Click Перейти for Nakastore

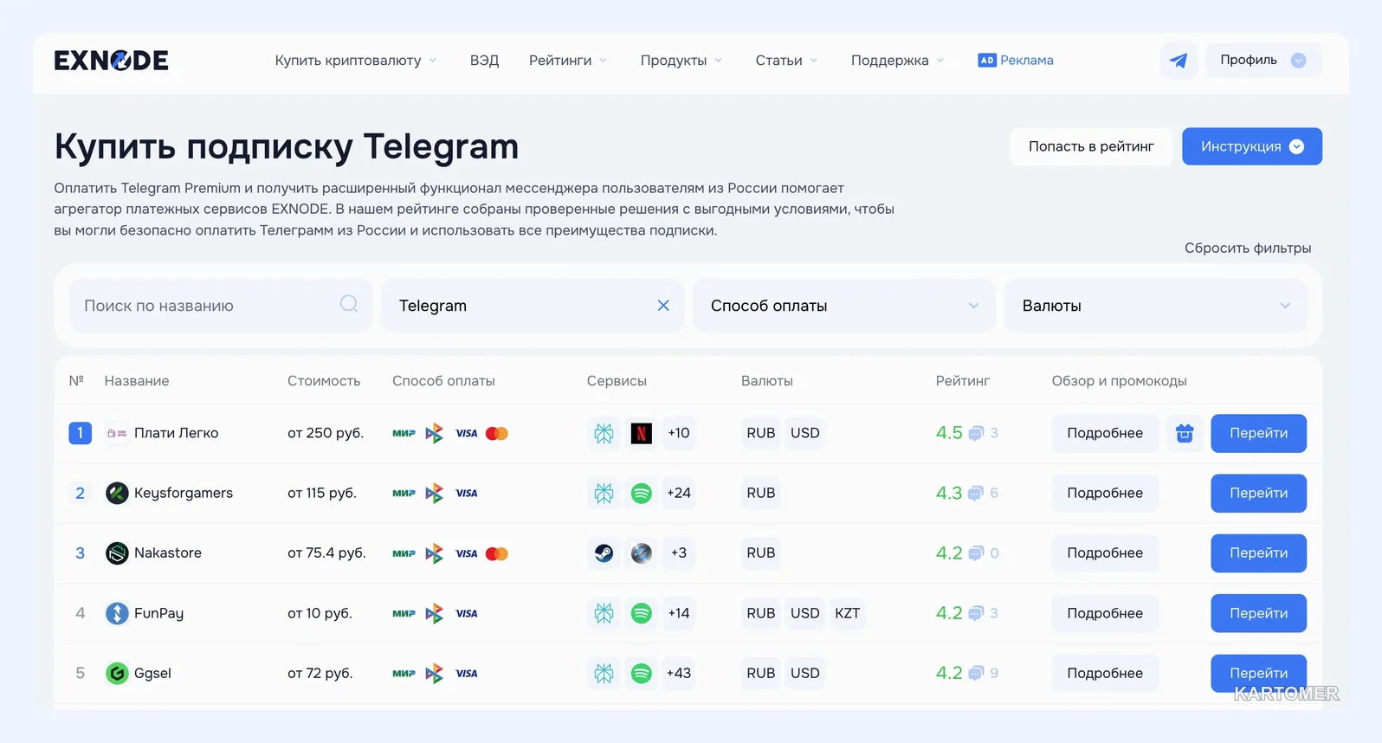coord(1258,553)
